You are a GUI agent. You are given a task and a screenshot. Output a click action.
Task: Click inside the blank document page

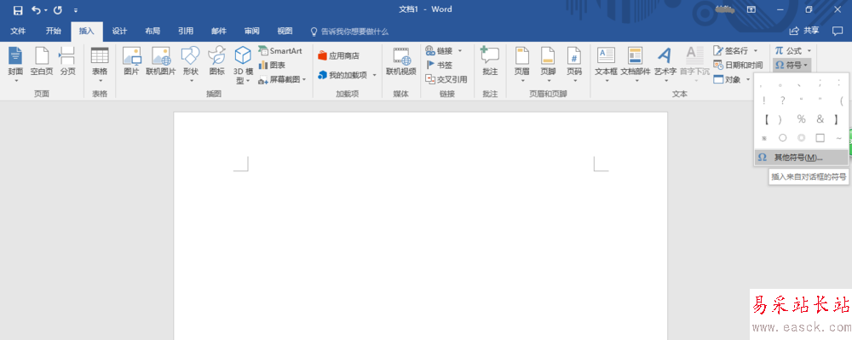pyautogui.click(x=420, y=226)
